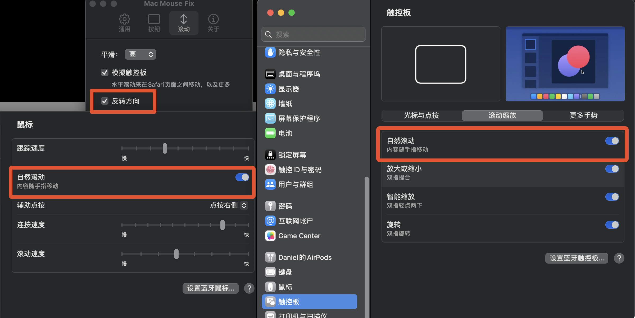Select the Displays (显示器) sidebar icon
The height and width of the screenshot is (318, 635).
270,89
